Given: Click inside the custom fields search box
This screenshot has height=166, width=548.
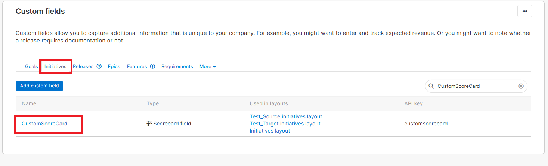Looking at the screenshot, I should point(474,86).
